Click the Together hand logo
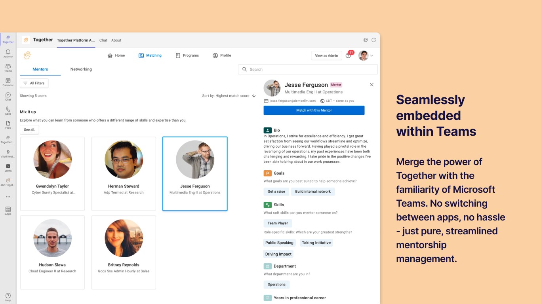Image resolution: width=541 pixels, height=304 pixels. click(27, 55)
